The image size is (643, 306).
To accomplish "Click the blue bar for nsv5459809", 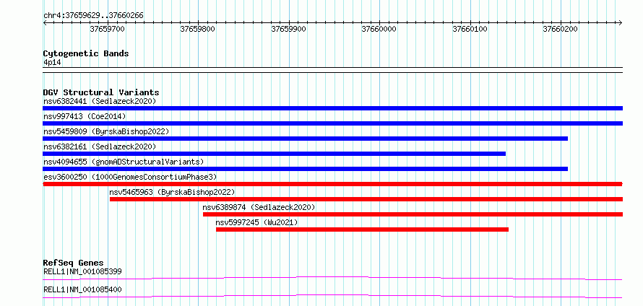I will pyautogui.click(x=306, y=139).
